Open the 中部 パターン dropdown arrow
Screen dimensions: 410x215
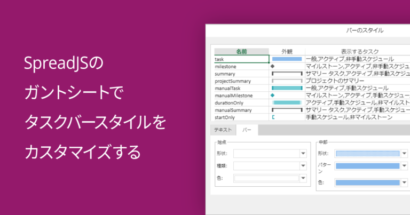pyautogui.click(x=404, y=165)
